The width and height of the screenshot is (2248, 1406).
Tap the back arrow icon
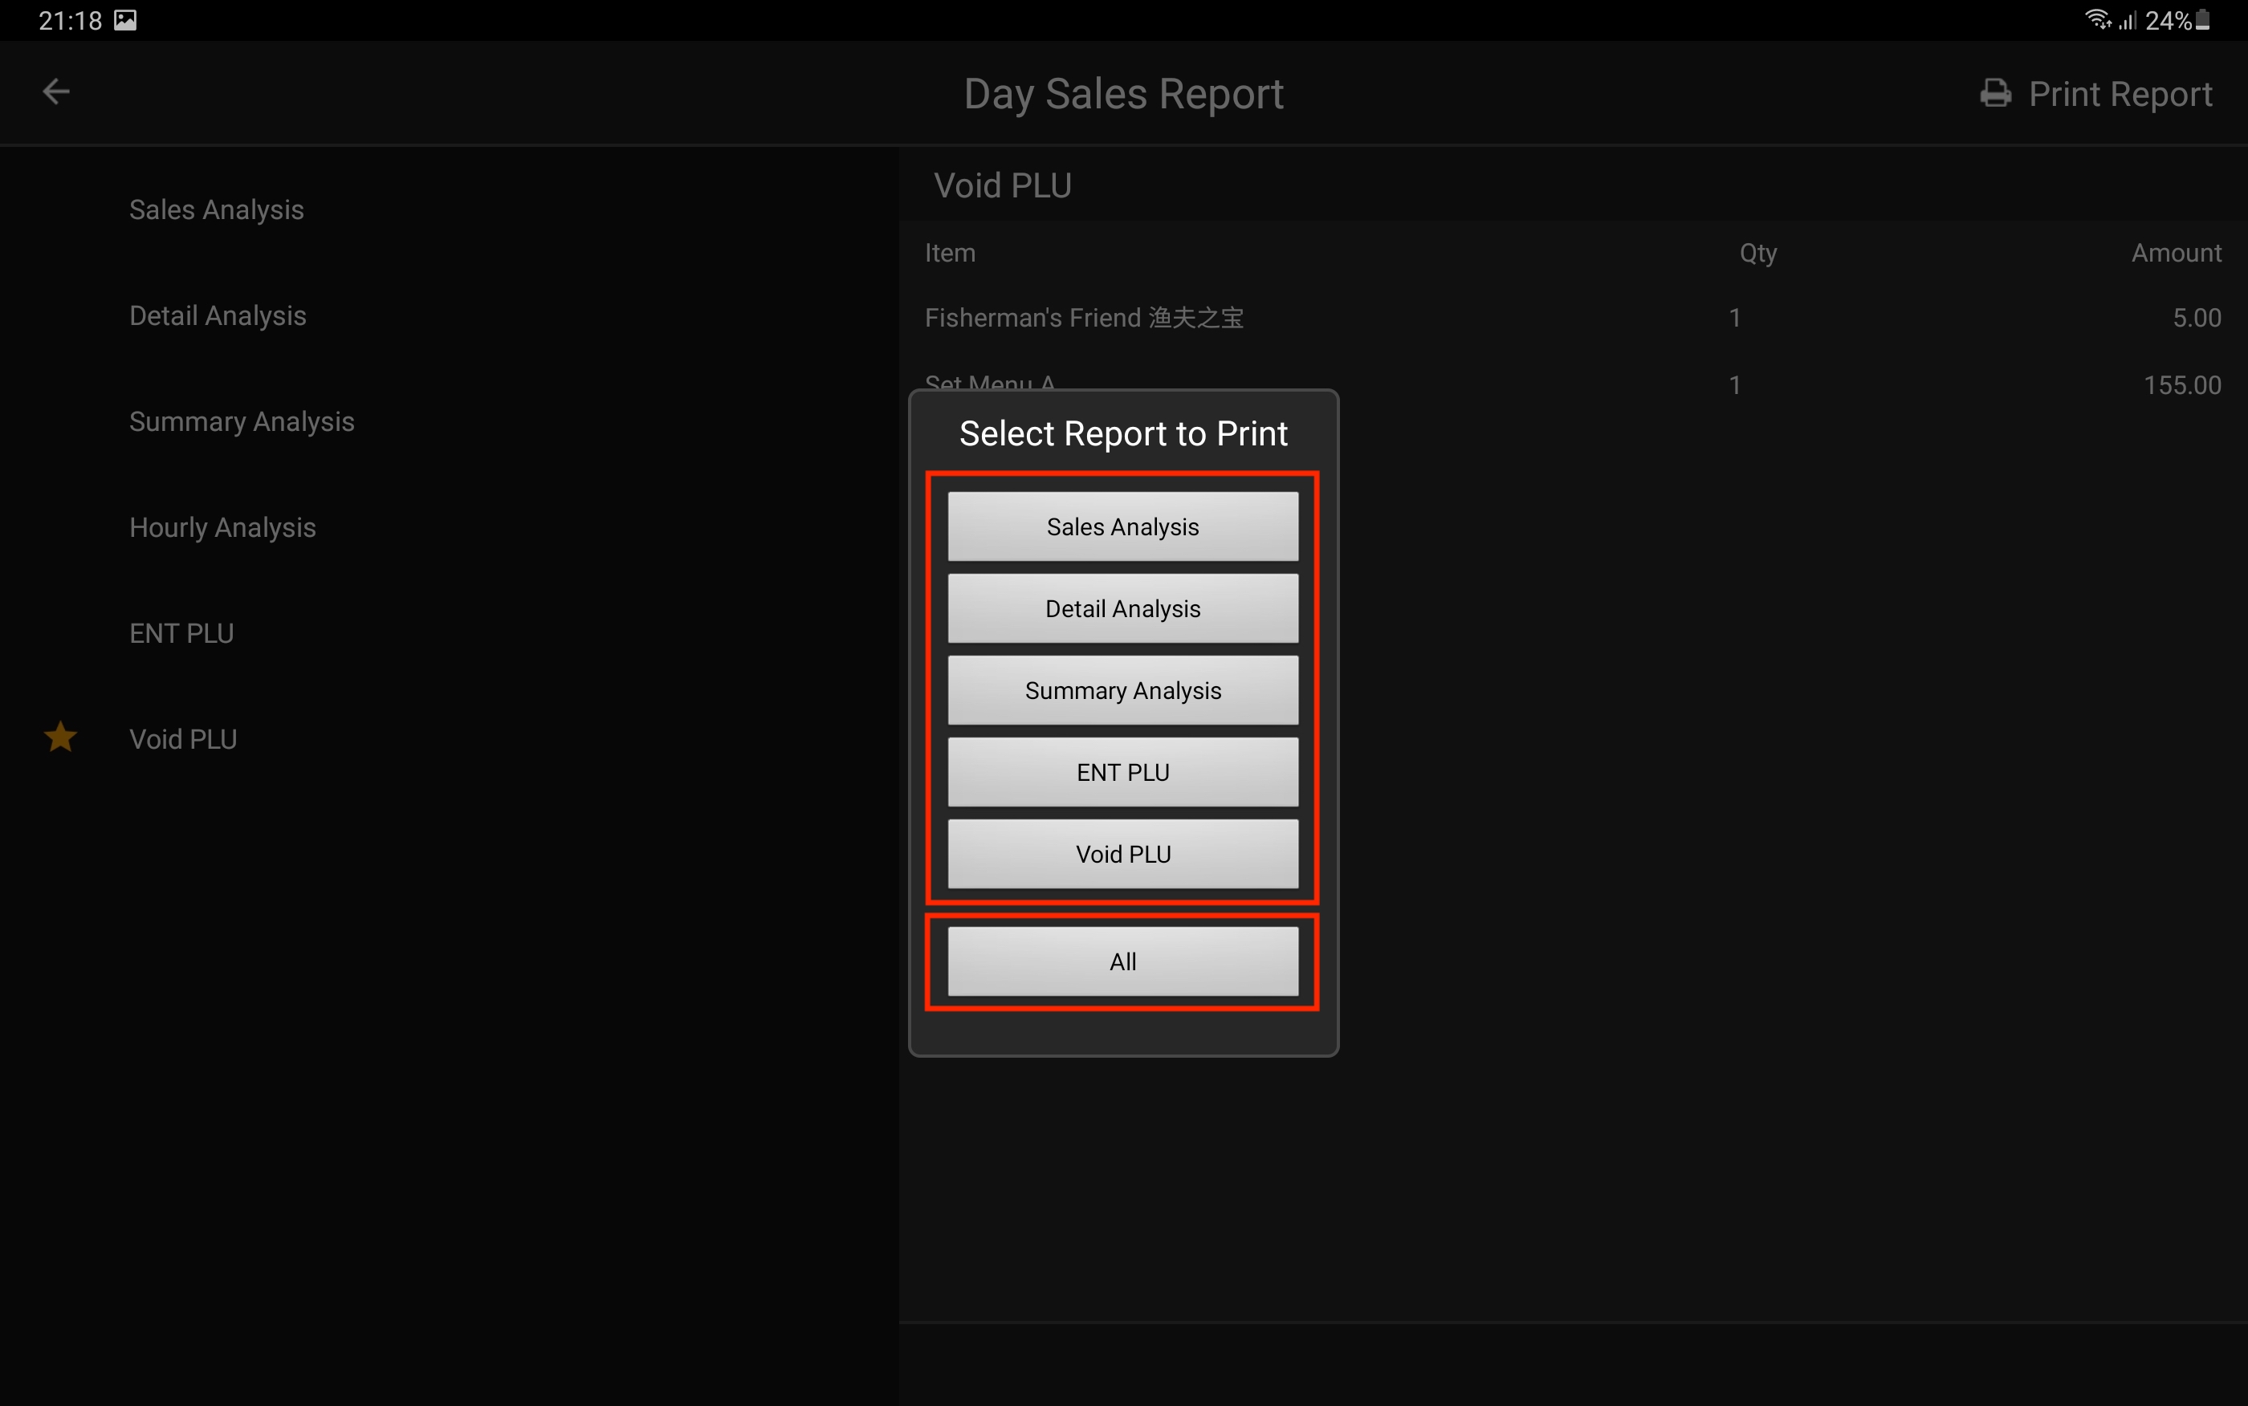coord(57,92)
